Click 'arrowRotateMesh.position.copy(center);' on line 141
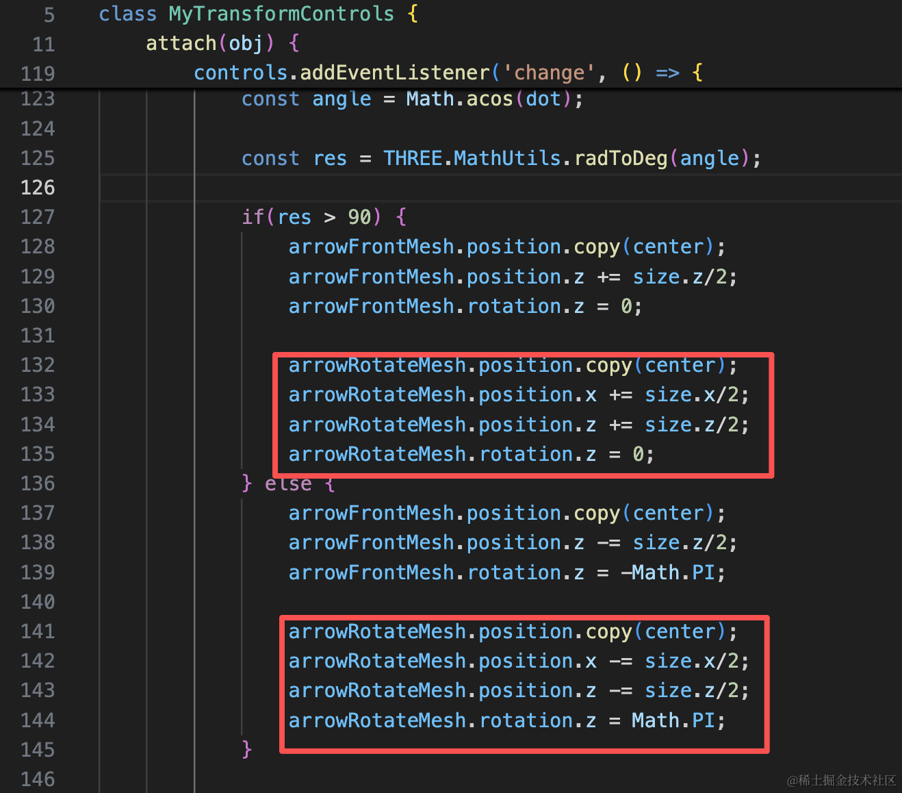 pyautogui.click(x=513, y=631)
